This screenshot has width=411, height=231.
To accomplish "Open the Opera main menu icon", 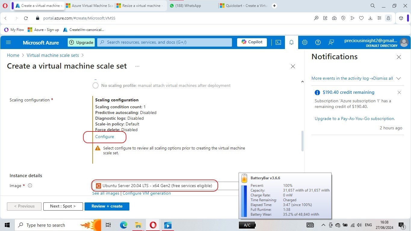I will pyautogui.click(x=5, y=6).
